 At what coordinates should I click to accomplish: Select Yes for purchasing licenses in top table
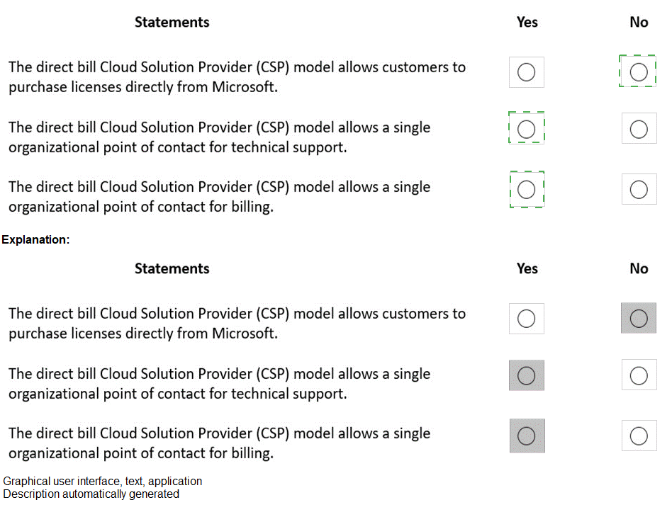pyautogui.click(x=526, y=72)
